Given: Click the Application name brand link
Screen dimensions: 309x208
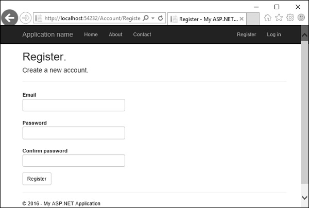Looking at the screenshot, I should [47, 34].
